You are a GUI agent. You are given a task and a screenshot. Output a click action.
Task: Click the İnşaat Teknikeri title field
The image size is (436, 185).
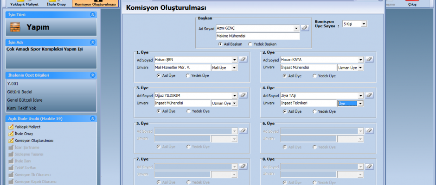point(308,104)
